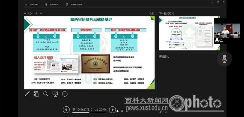Black out the slide show screen
Image resolution: width=244 pixels, height=117 pixels.
coord(55,94)
